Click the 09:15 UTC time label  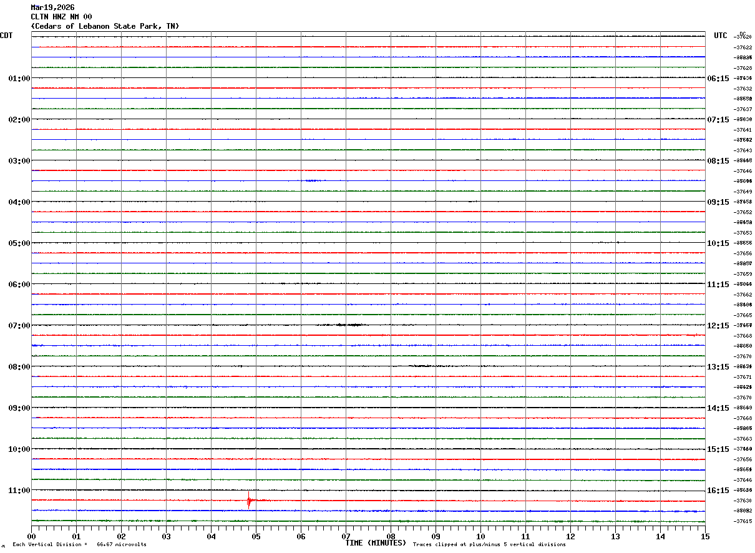click(718, 202)
